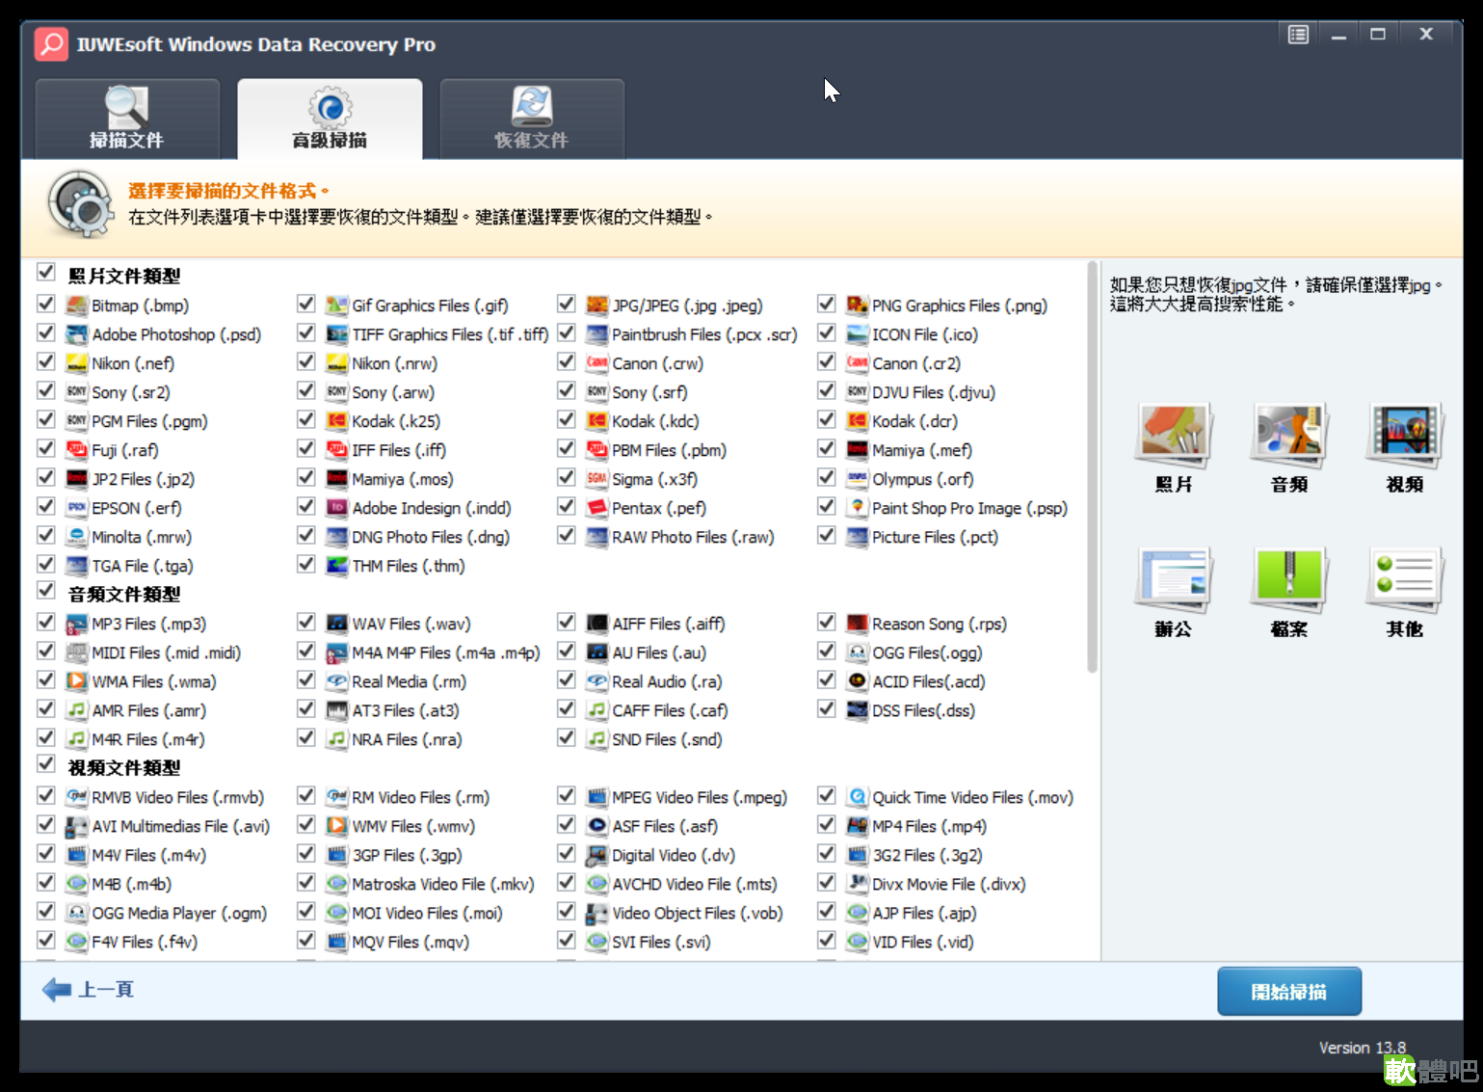
Task: Click the file type list scrollbar
Action: [x=1093, y=467]
